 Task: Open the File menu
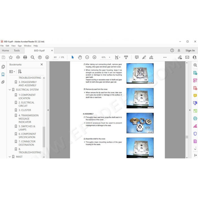[x=2, y=46]
